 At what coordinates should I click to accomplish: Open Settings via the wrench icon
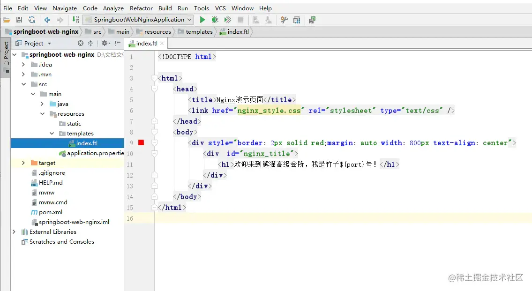tap(284, 20)
